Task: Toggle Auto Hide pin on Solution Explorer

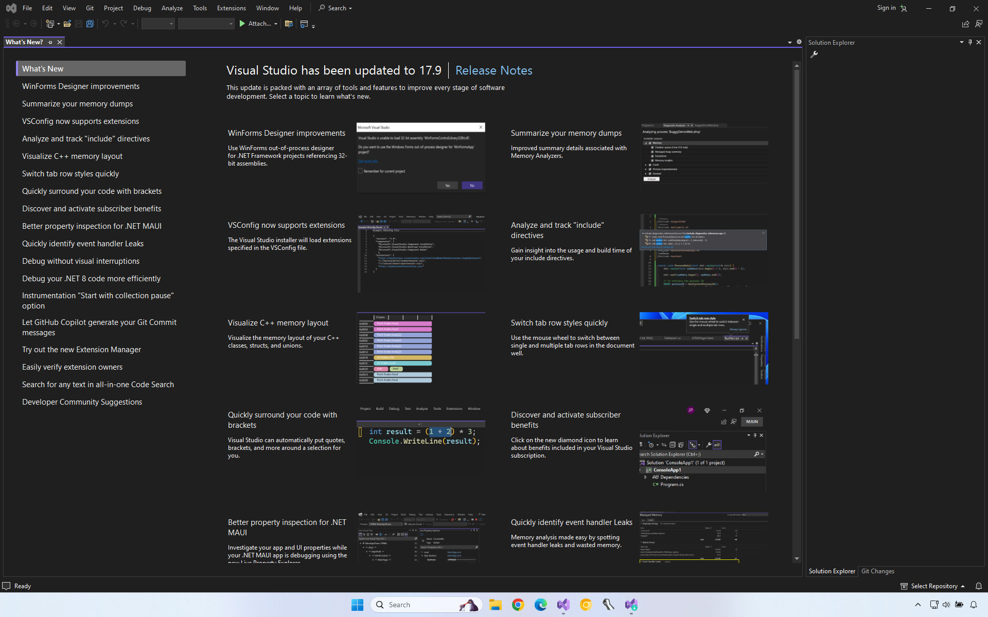Action: [x=970, y=42]
